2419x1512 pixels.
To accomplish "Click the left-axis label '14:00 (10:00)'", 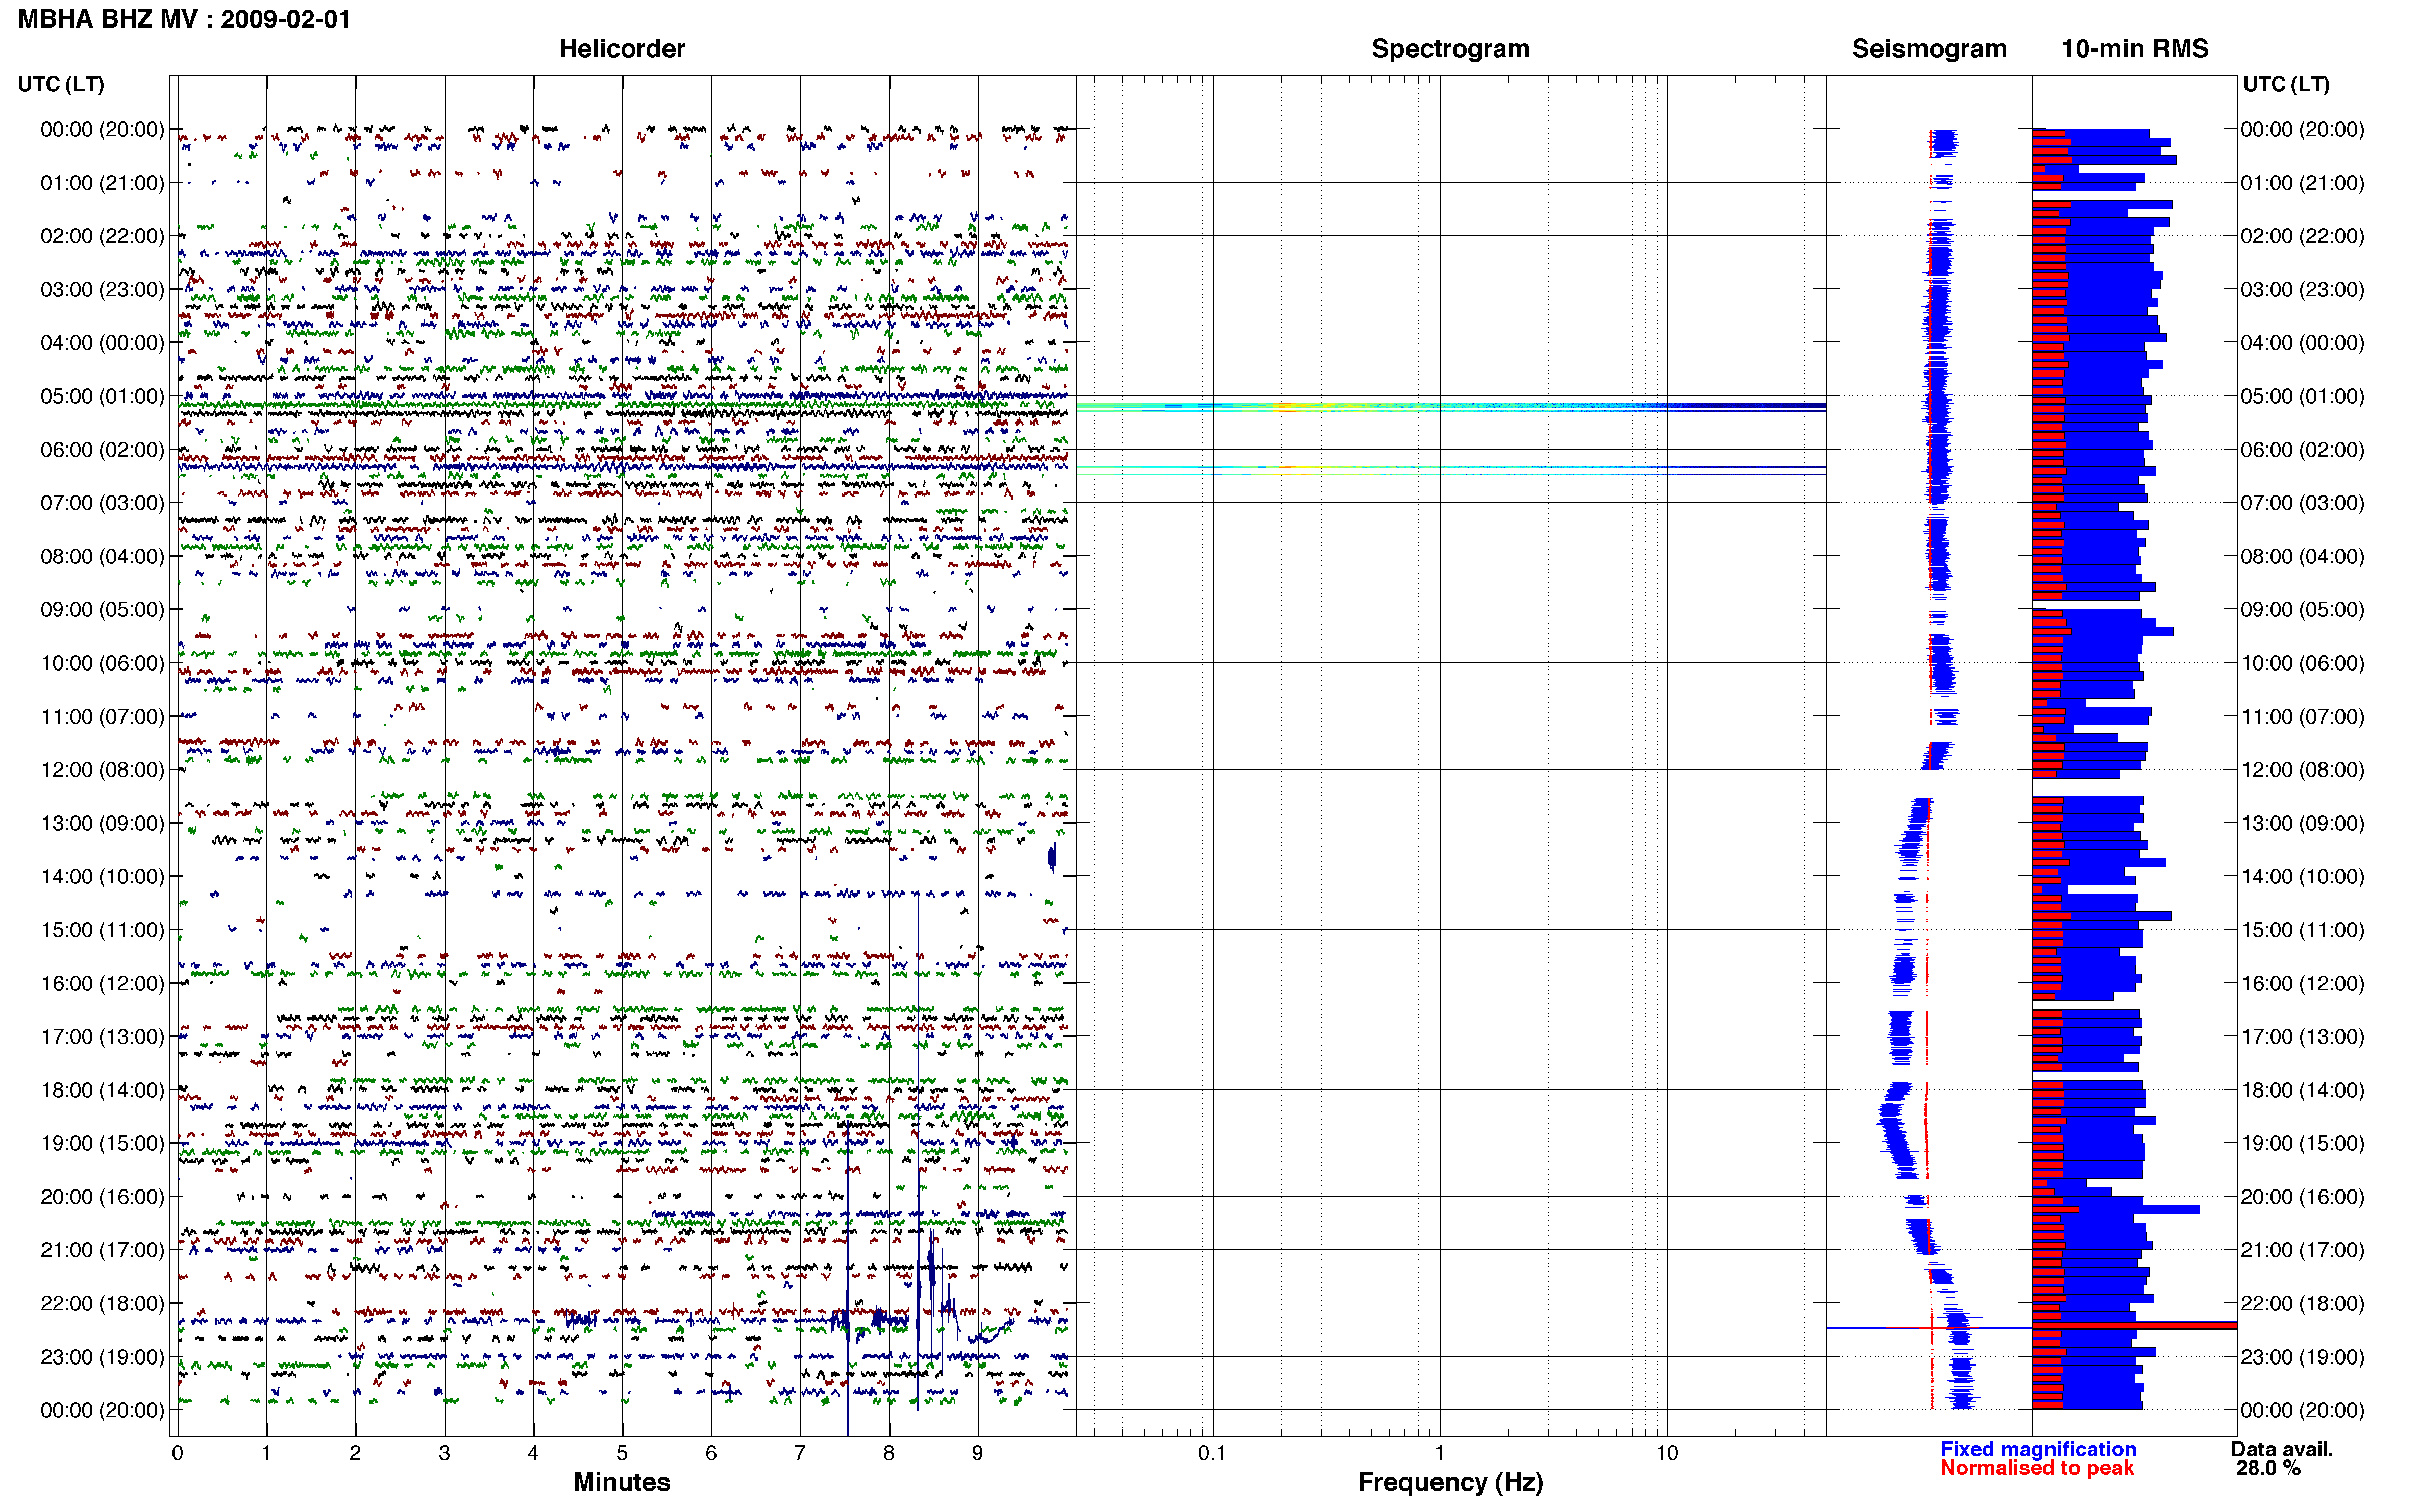I will (102, 877).
